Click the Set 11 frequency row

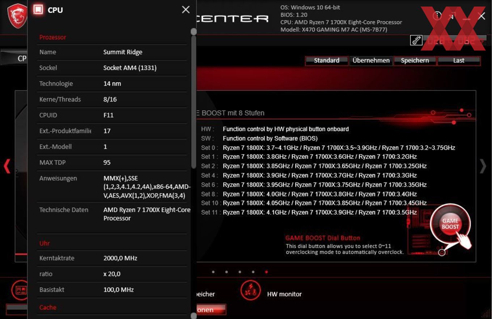(309, 212)
